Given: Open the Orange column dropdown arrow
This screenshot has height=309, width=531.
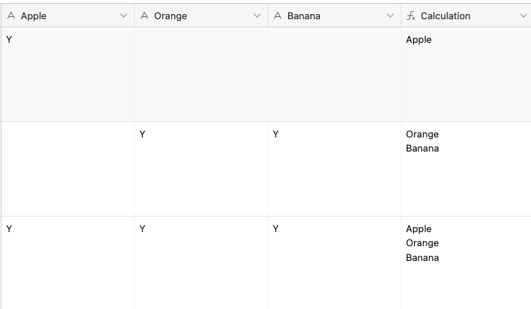Looking at the screenshot, I should pyautogui.click(x=257, y=16).
